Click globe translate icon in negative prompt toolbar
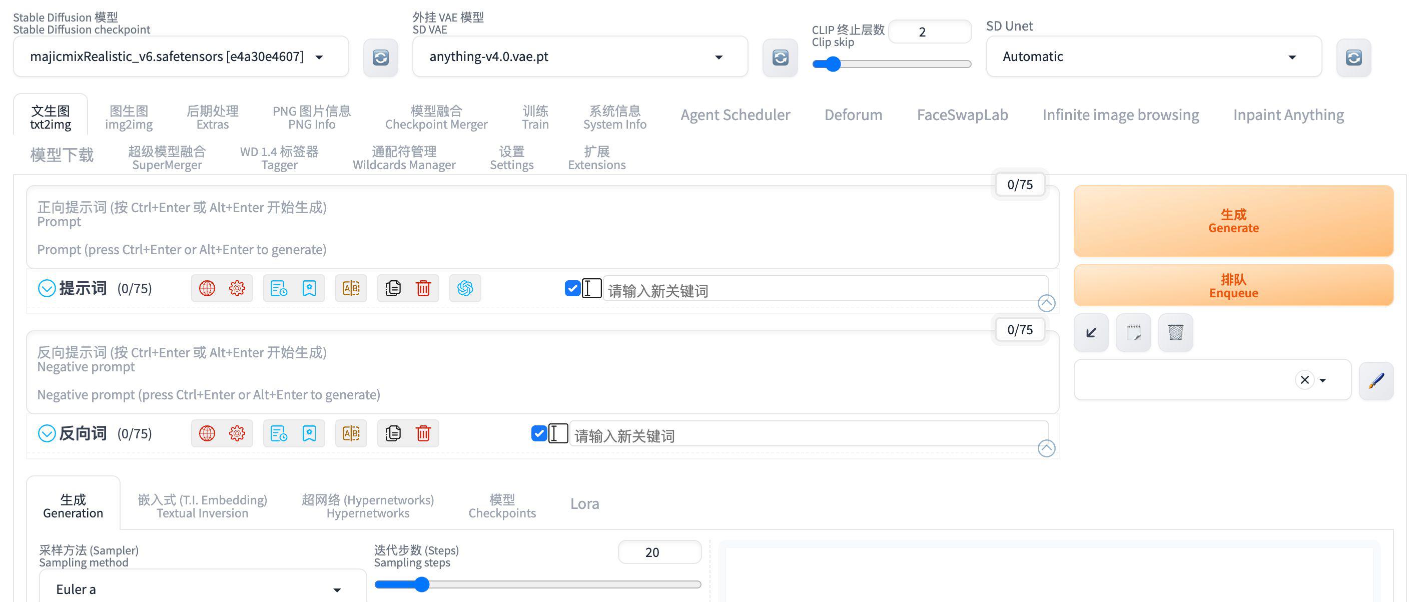Image resolution: width=1414 pixels, height=602 pixels. [207, 433]
